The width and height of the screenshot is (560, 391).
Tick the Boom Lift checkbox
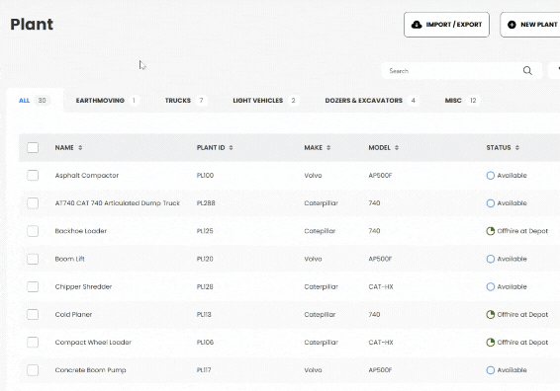click(x=33, y=259)
